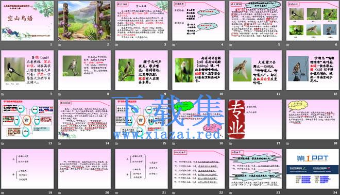Select slide 13 with the oval diagram
This screenshot has height=195, width=340.
click(x=27, y=120)
